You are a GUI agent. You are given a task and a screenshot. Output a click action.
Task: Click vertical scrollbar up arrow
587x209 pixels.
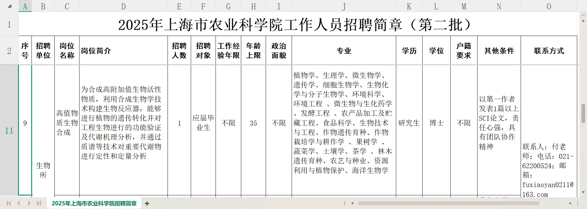583,21
